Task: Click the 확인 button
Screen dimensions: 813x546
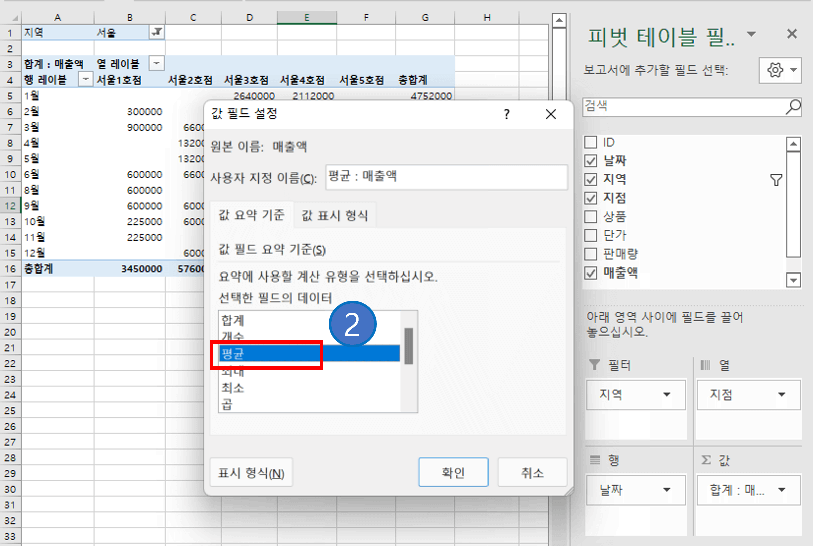Action: 453,472
